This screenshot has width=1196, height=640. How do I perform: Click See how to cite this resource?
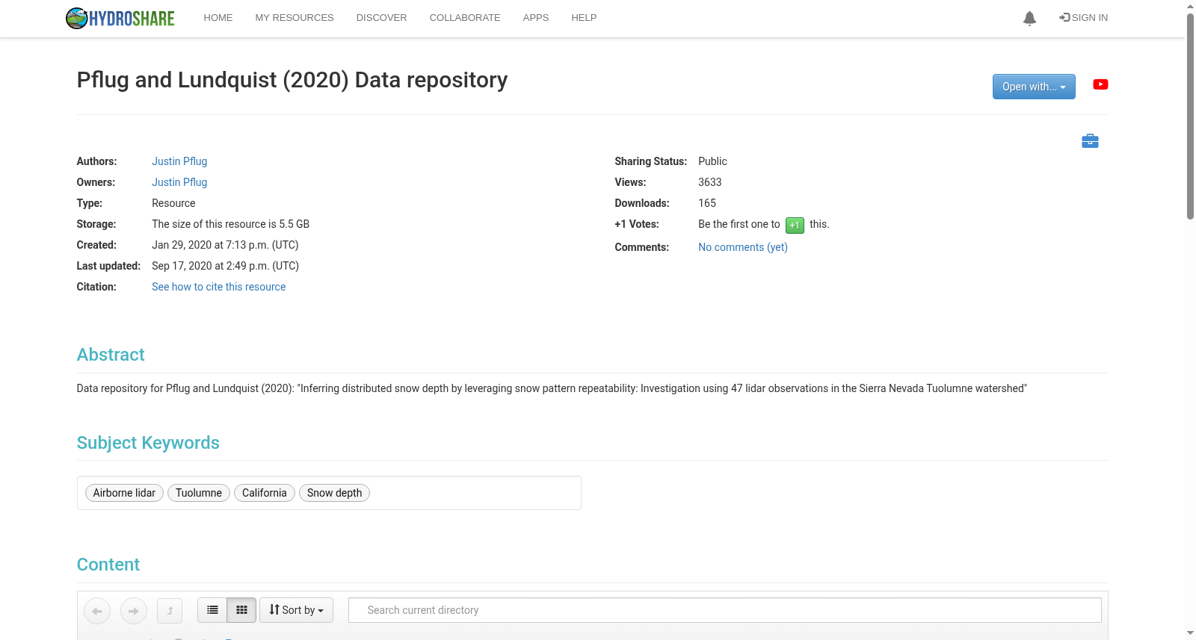(219, 287)
